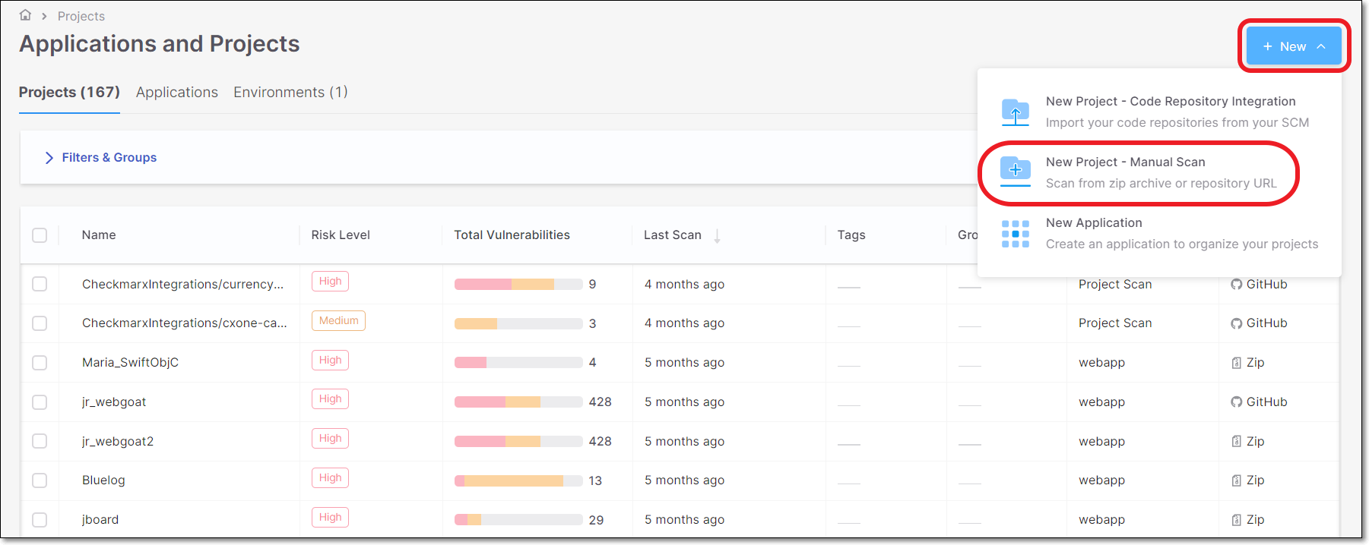
Task: Click the vulnerability count 13 for Bluelog
Action: [595, 480]
